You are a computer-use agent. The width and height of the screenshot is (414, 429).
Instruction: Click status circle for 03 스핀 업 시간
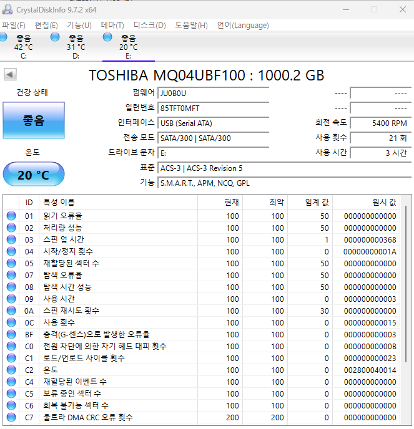(x=11, y=239)
